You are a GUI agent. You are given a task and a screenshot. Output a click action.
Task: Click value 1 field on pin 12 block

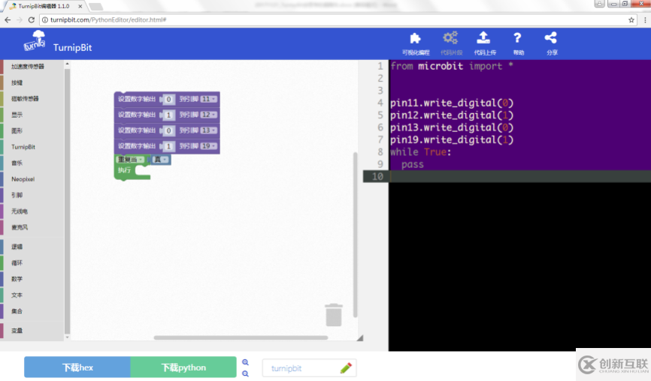(168, 115)
